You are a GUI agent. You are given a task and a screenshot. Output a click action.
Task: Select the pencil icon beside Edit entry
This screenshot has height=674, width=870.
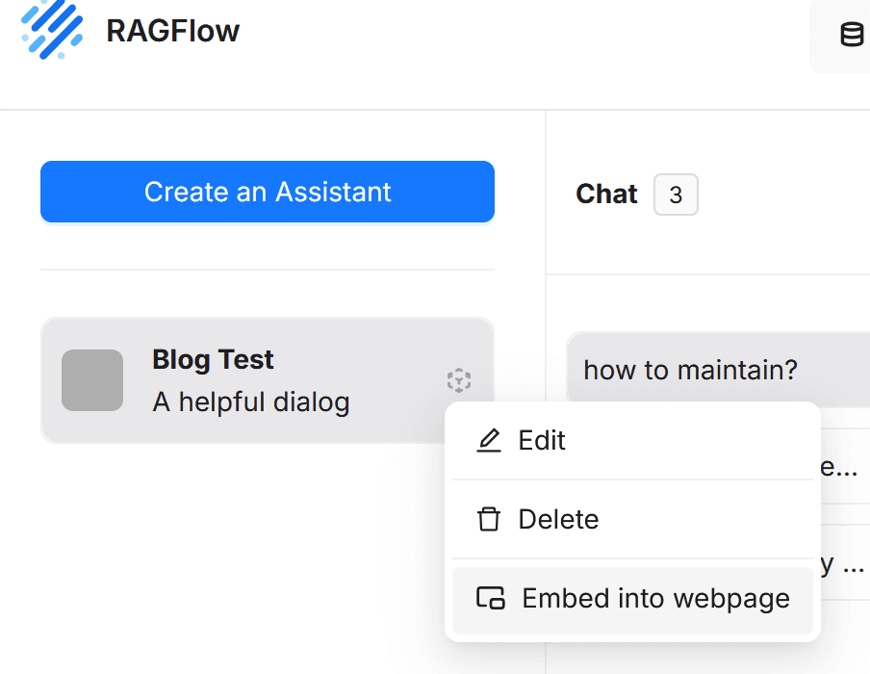coord(489,439)
